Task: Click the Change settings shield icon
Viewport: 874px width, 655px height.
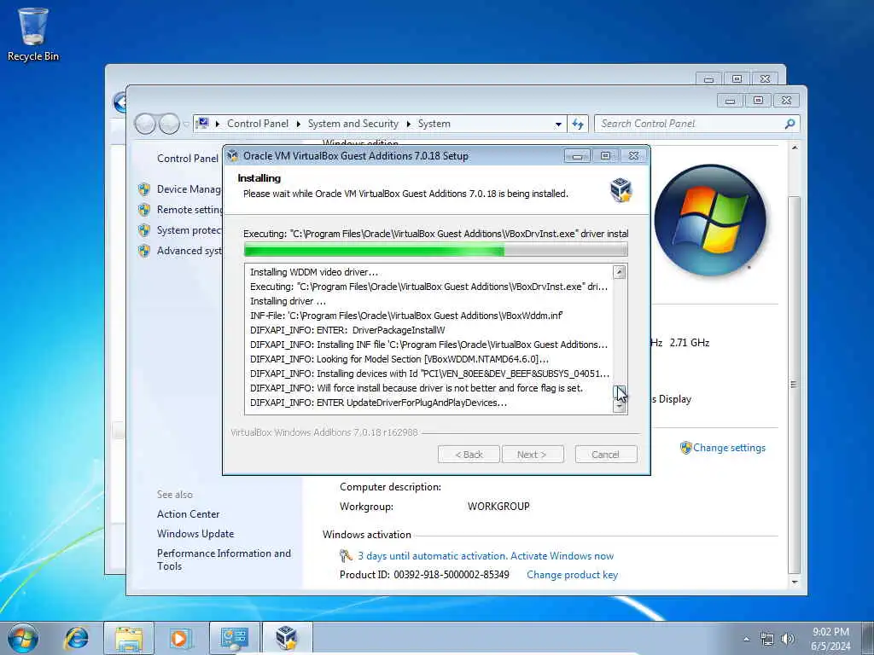Action: tap(685, 448)
